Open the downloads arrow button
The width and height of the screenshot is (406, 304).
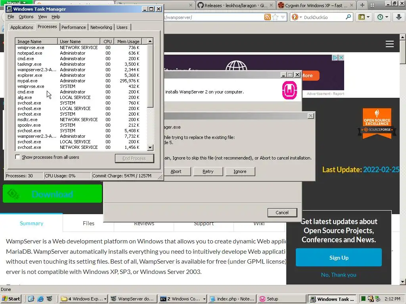pyautogui.click(x=399, y=17)
